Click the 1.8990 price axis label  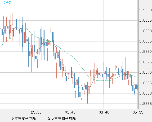point(145,31)
